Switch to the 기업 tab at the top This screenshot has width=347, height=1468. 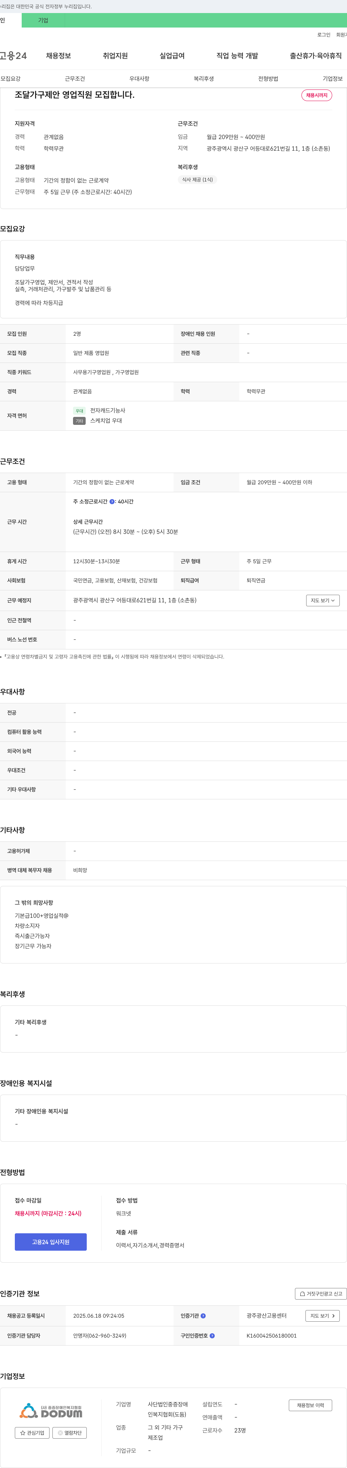[43, 21]
